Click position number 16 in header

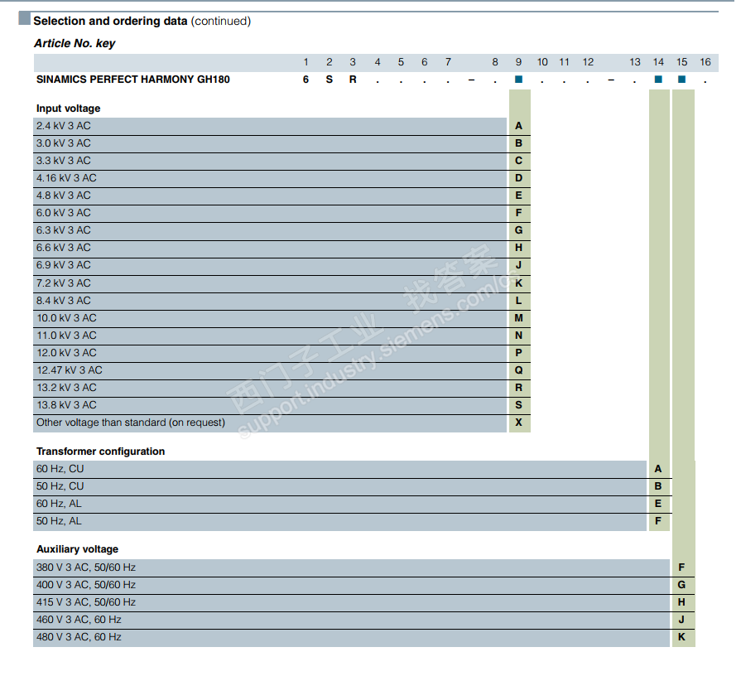click(705, 62)
